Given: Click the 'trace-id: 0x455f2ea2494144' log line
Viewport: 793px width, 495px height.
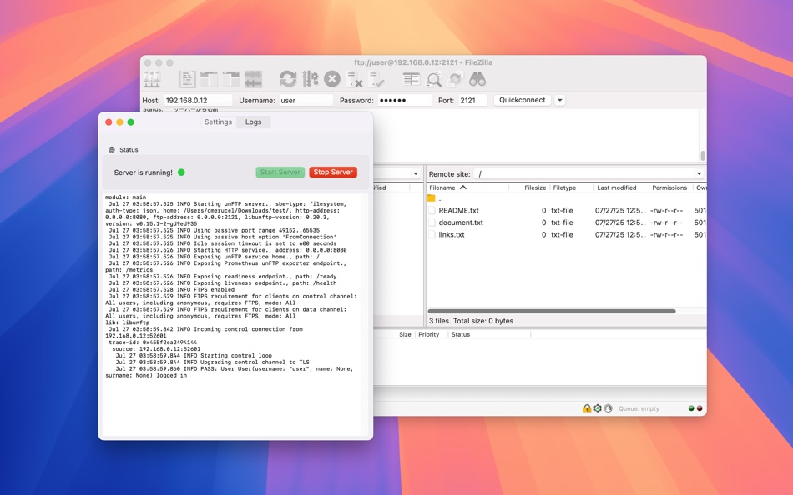Looking at the screenshot, I should tap(153, 342).
